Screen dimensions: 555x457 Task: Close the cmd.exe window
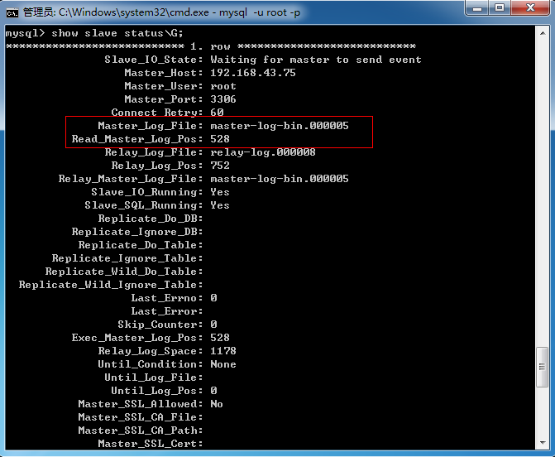click(x=530, y=7)
